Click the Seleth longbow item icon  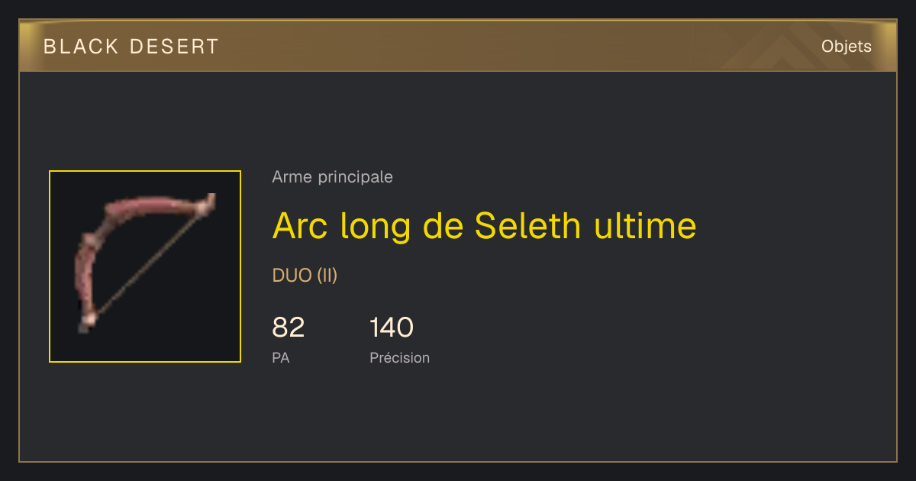tap(145, 266)
